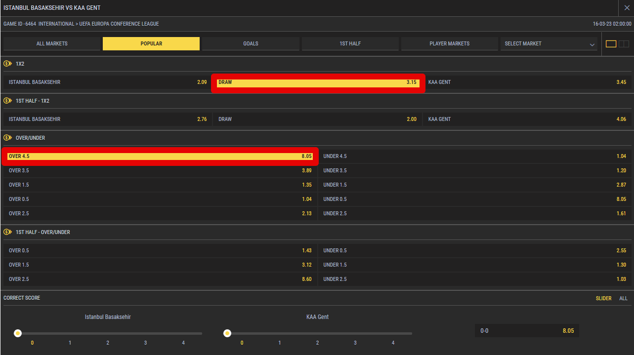Screen dimensions: 634x355
Task: Click the Istanbul Basaksehir label above the score slider
Action: point(108,317)
